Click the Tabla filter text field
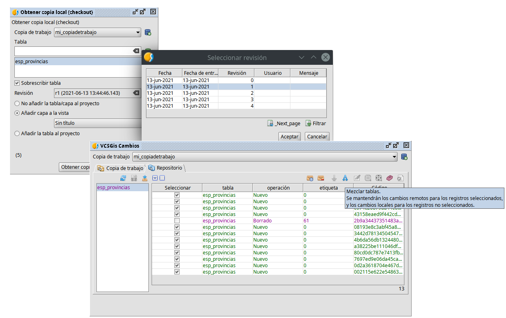 point(73,51)
